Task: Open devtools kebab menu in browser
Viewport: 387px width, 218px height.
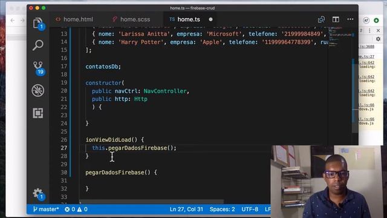Action: 369,30
